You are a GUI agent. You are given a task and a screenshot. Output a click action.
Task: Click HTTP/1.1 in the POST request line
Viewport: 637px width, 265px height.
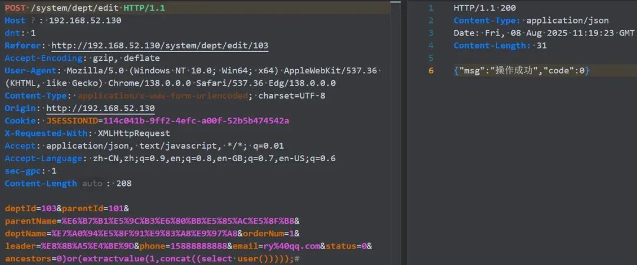tap(145, 8)
